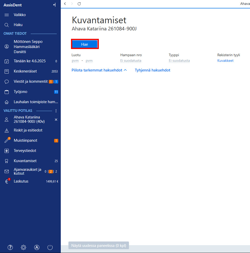Click the home icon for Lauhalan toimipiste
Viewport: 250px width, 253px height.
(7, 102)
